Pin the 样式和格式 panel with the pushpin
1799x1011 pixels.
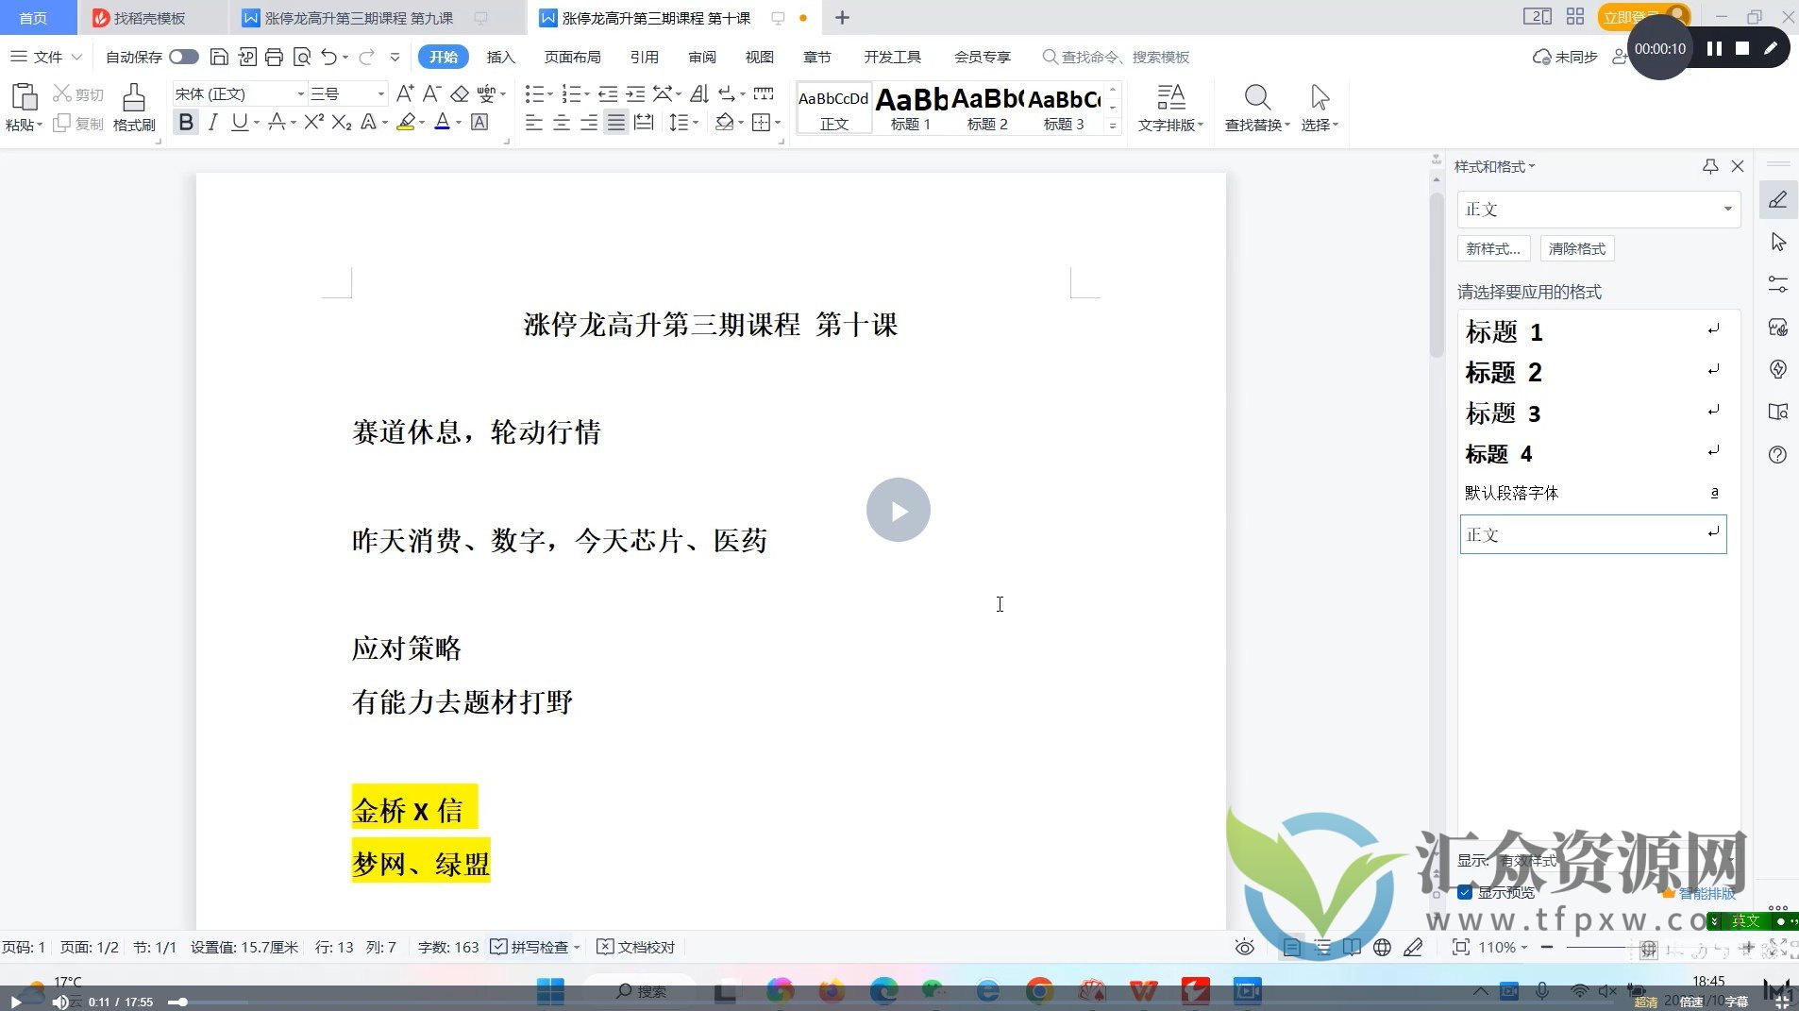click(x=1710, y=166)
